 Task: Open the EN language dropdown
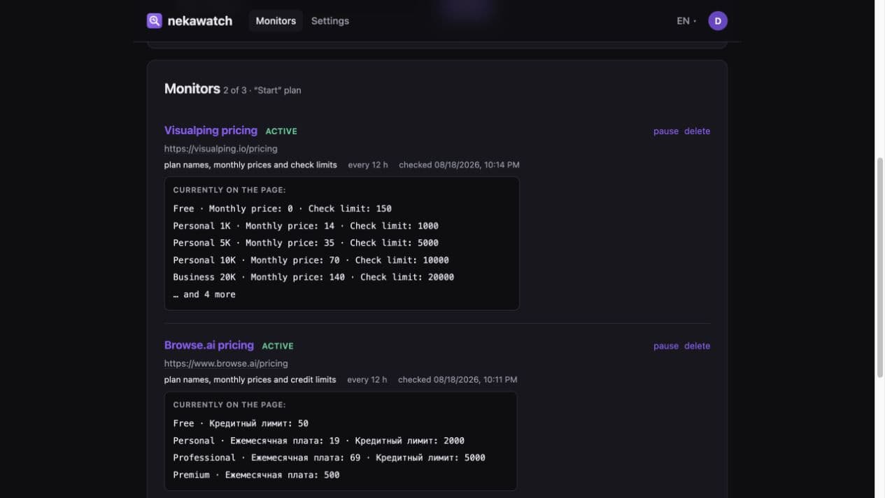[686, 21]
